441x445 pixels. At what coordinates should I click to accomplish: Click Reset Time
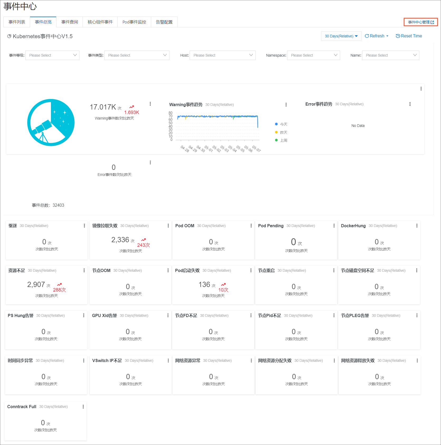point(409,36)
